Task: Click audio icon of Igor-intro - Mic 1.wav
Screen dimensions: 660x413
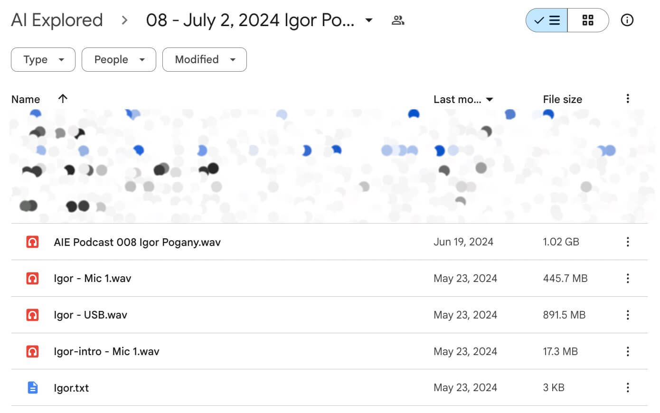Action: point(32,352)
